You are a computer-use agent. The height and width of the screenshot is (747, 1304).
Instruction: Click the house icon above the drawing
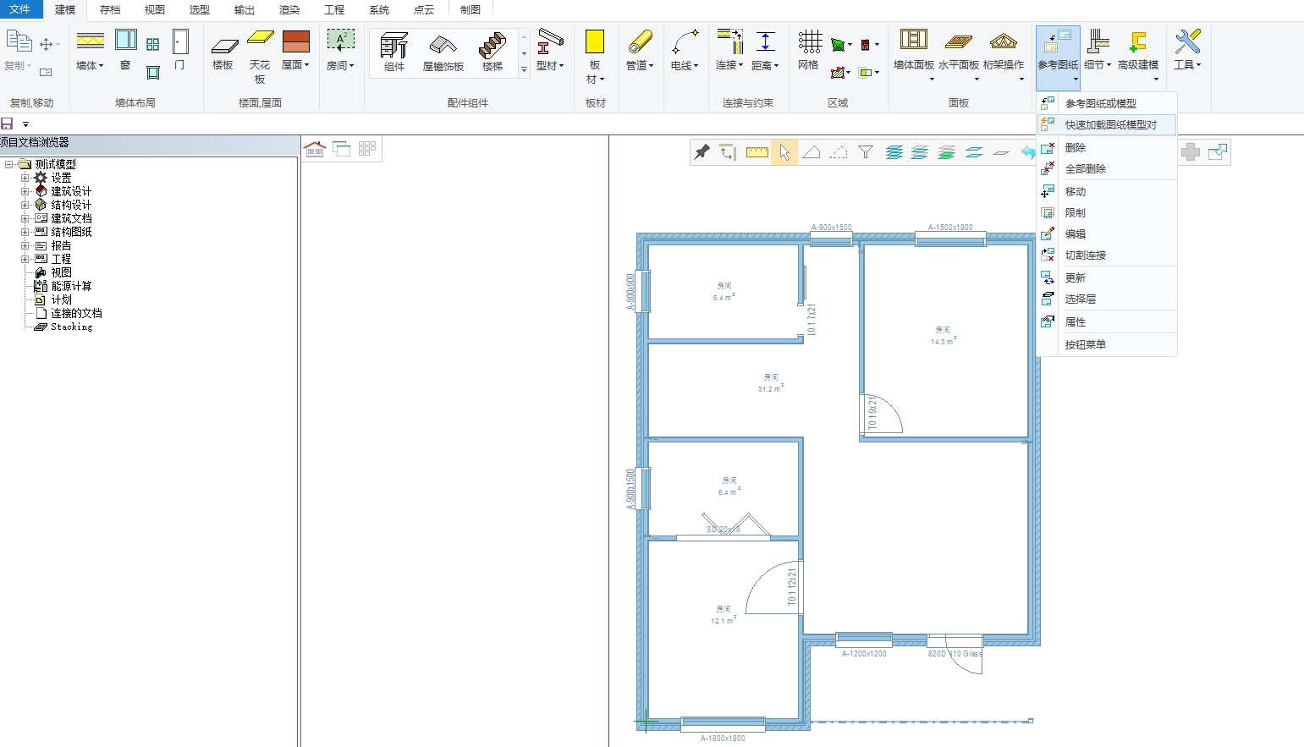point(315,149)
